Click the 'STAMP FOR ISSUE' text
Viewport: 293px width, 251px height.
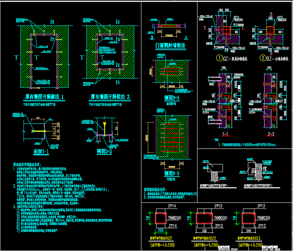[271, 249]
